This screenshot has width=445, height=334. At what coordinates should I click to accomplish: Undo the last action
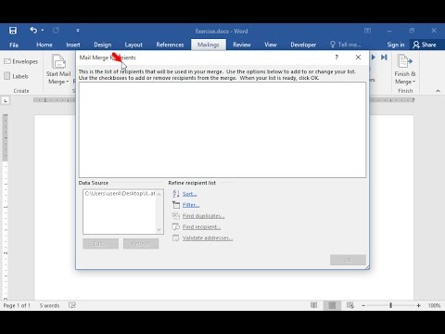coord(33,30)
